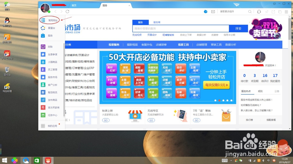The image size is (293, 164).
Task: Open the 无线视频 hot keyword link
Action: tap(137, 35)
